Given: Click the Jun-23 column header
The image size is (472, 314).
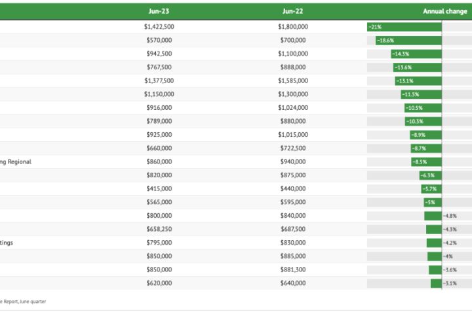Looking at the screenshot, I should tap(159, 11).
